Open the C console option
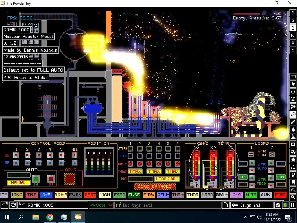The height and width of the screenshot is (223, 297). [x=293, y=51]
